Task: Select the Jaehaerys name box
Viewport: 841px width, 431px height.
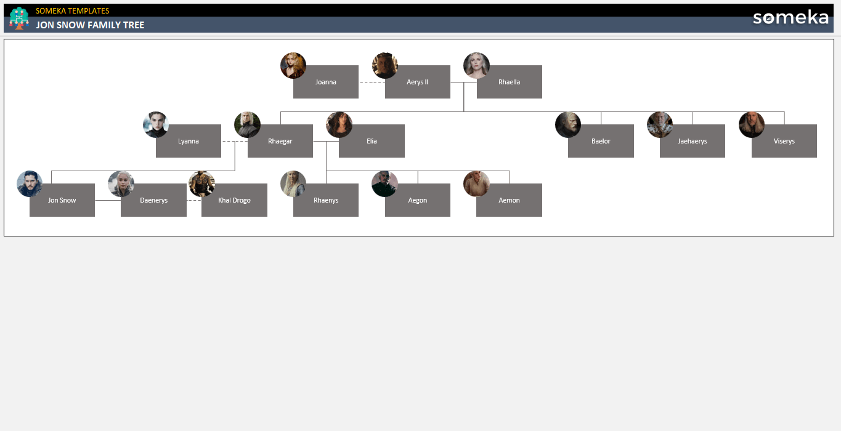Action: pos(693,141)
